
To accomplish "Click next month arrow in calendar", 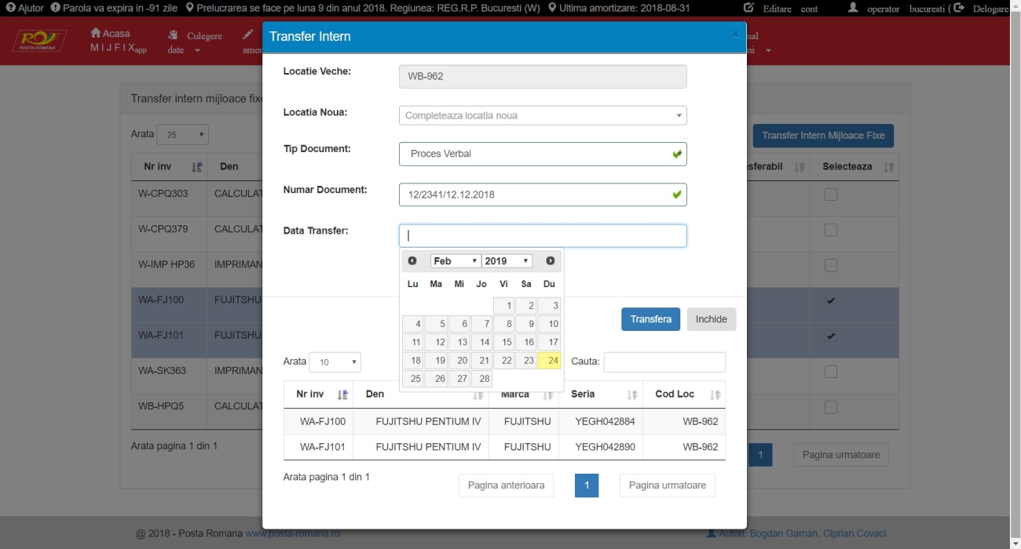I will [x=550, y=261].
